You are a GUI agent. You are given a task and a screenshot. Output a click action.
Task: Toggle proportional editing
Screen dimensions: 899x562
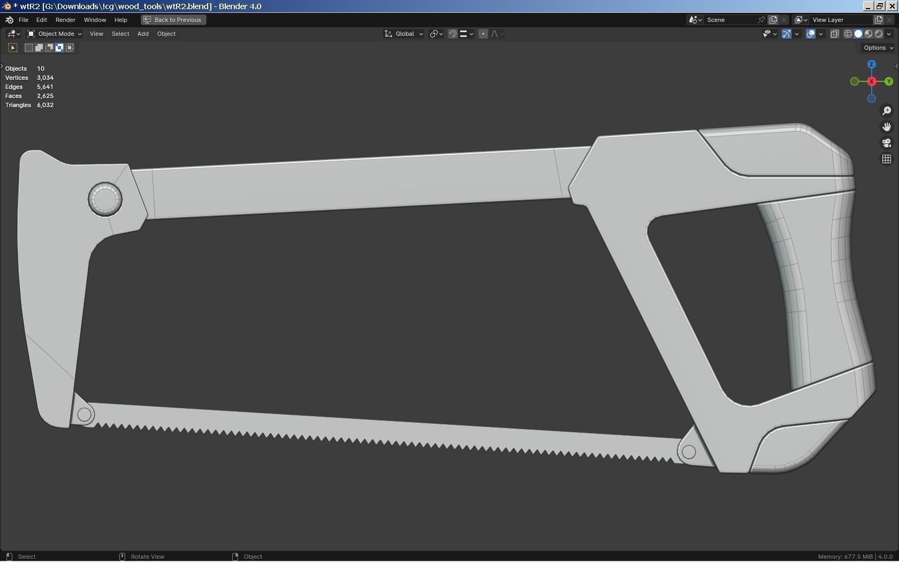tap(483, 34)
